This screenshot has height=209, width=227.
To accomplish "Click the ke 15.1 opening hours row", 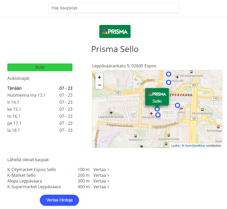I will 40,109.
